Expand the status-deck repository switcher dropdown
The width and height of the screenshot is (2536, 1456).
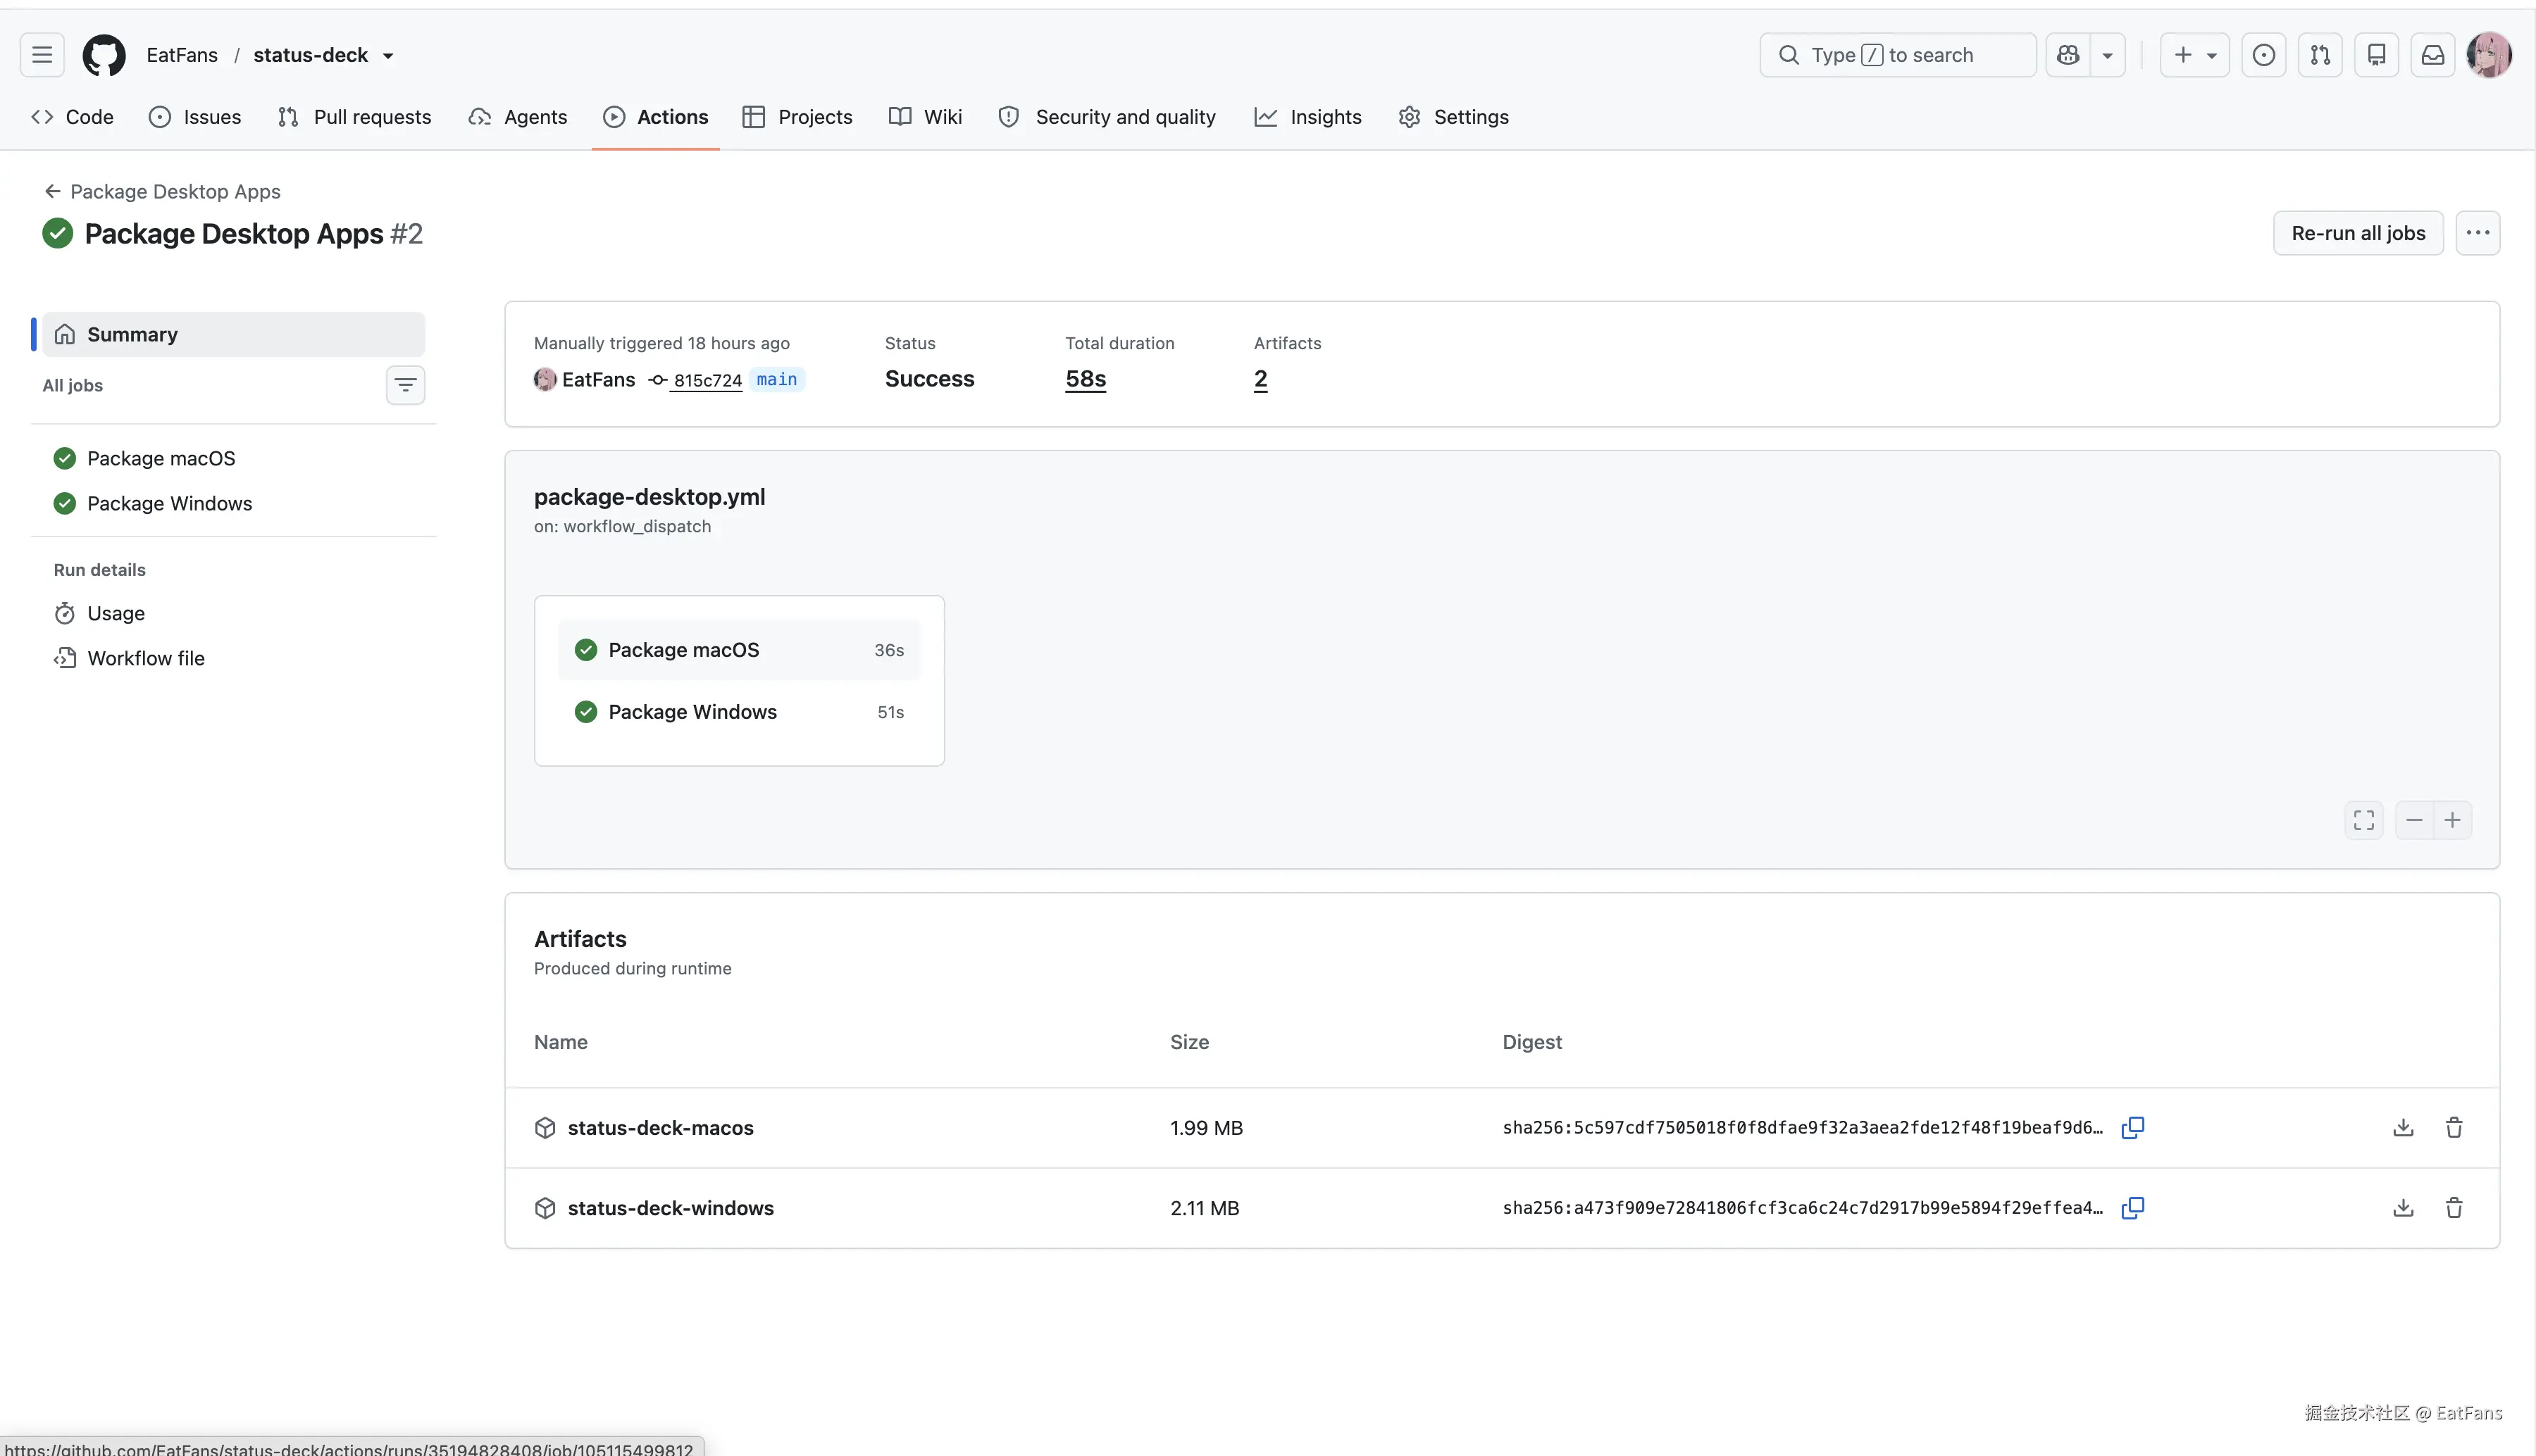(x=388, y=55)
